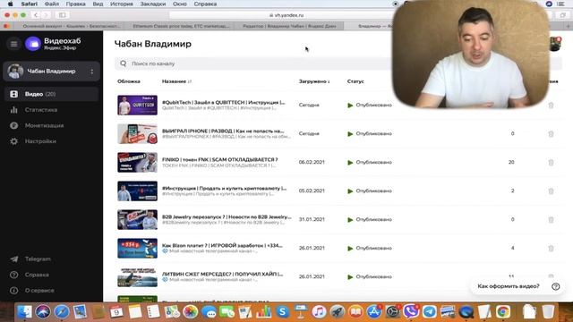Open the История menu in menu bar
573x322 pixels.
[122, 4]
